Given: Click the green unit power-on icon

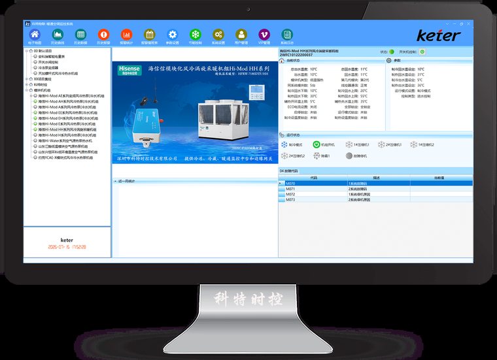Looking at the screenshot, I should pos(317,144).
